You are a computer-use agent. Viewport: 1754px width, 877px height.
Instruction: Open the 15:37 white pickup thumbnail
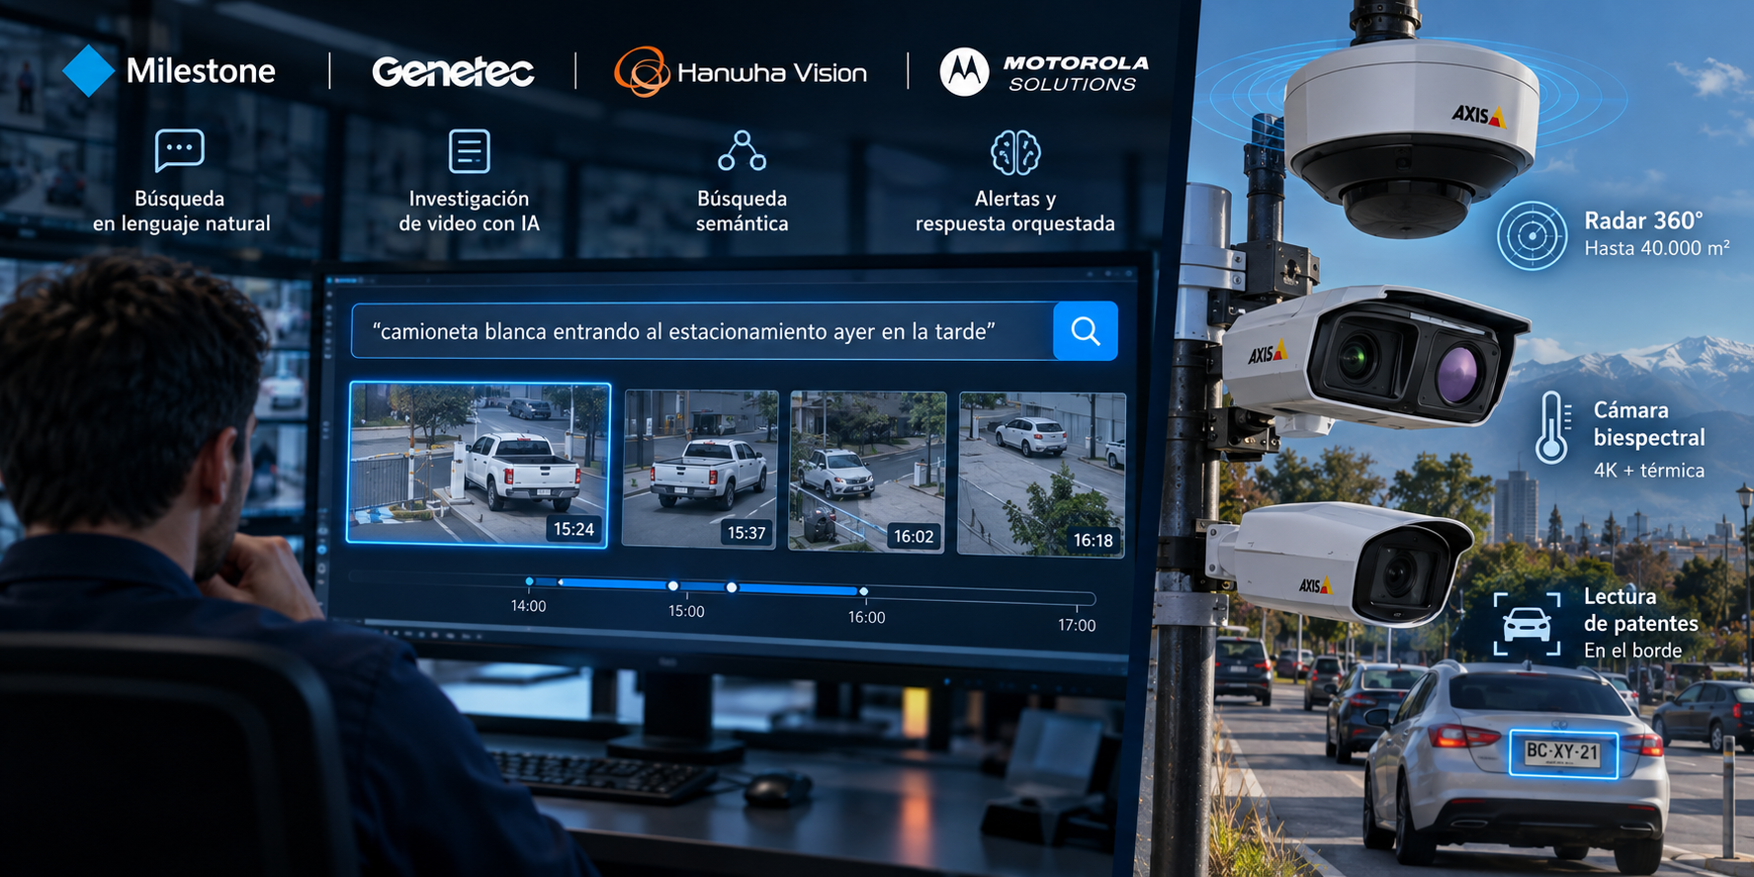pos(700,469)
